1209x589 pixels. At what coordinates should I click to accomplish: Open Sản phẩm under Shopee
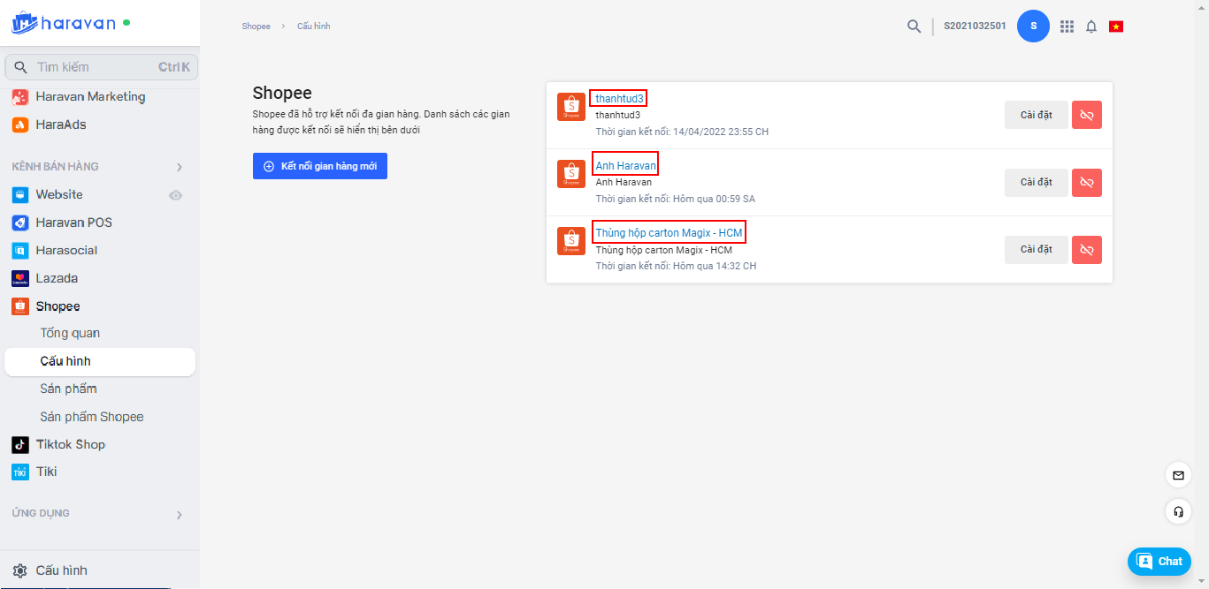pos(68,389)
